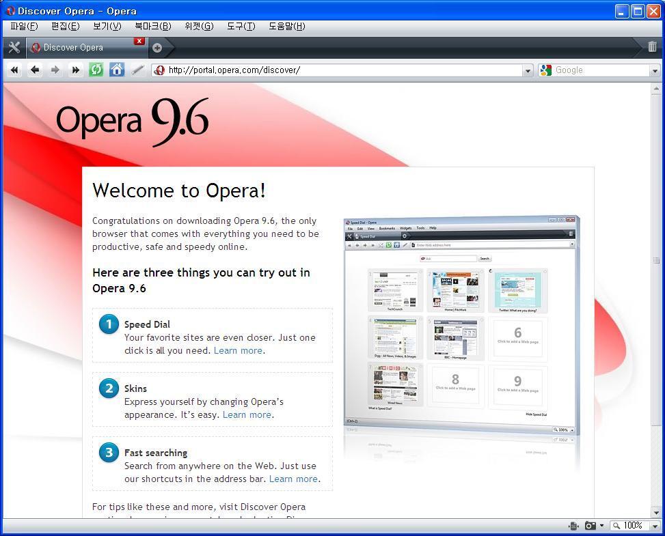Click the wand auto-fill icon
Image resolution: width=665 pixels, height=536 pixels.
137,70
